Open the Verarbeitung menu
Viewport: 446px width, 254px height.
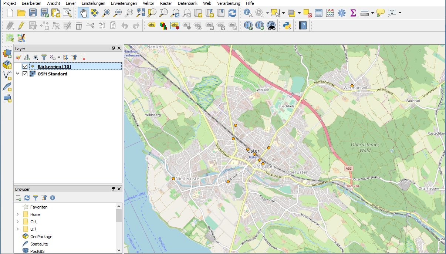pyautogui.click(x=229, y=3)
